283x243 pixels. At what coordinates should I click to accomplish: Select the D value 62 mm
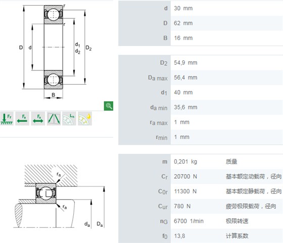pyautogui.click(x=183, y=23)
